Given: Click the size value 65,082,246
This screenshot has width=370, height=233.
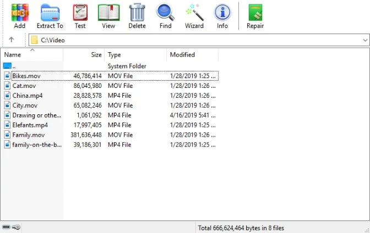Looking at the screenshot, I should coord(88,106).
